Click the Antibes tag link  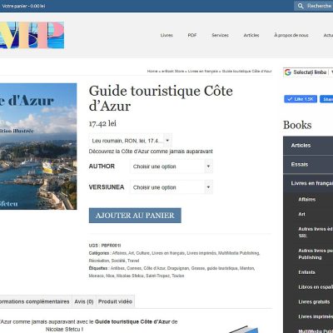117,268
